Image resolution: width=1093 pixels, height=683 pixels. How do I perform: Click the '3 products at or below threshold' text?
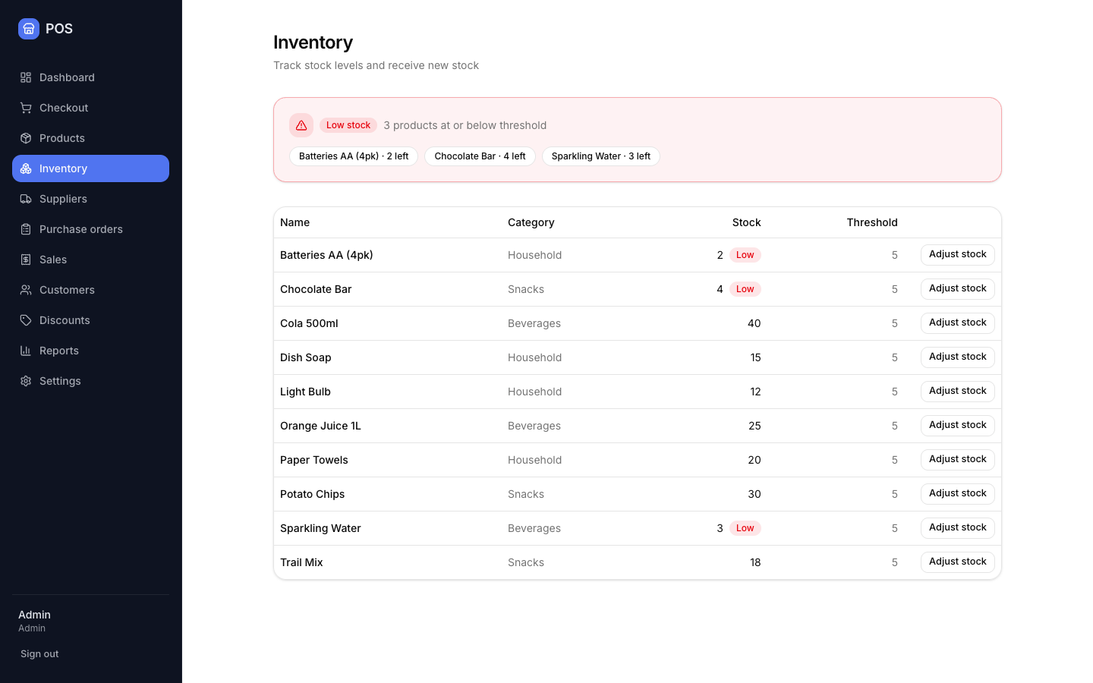coord(465,125)
